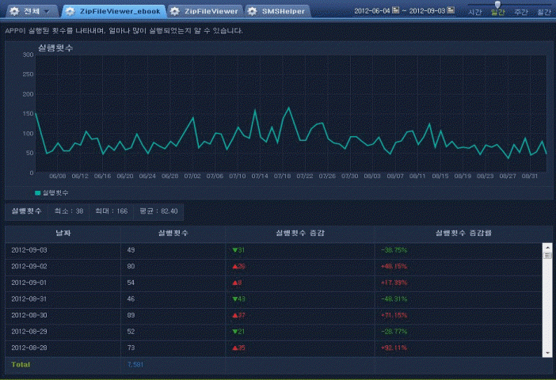Click the gear icon on ZipFileViewer tab
556x380 pixels.
[x=174, y=11]
